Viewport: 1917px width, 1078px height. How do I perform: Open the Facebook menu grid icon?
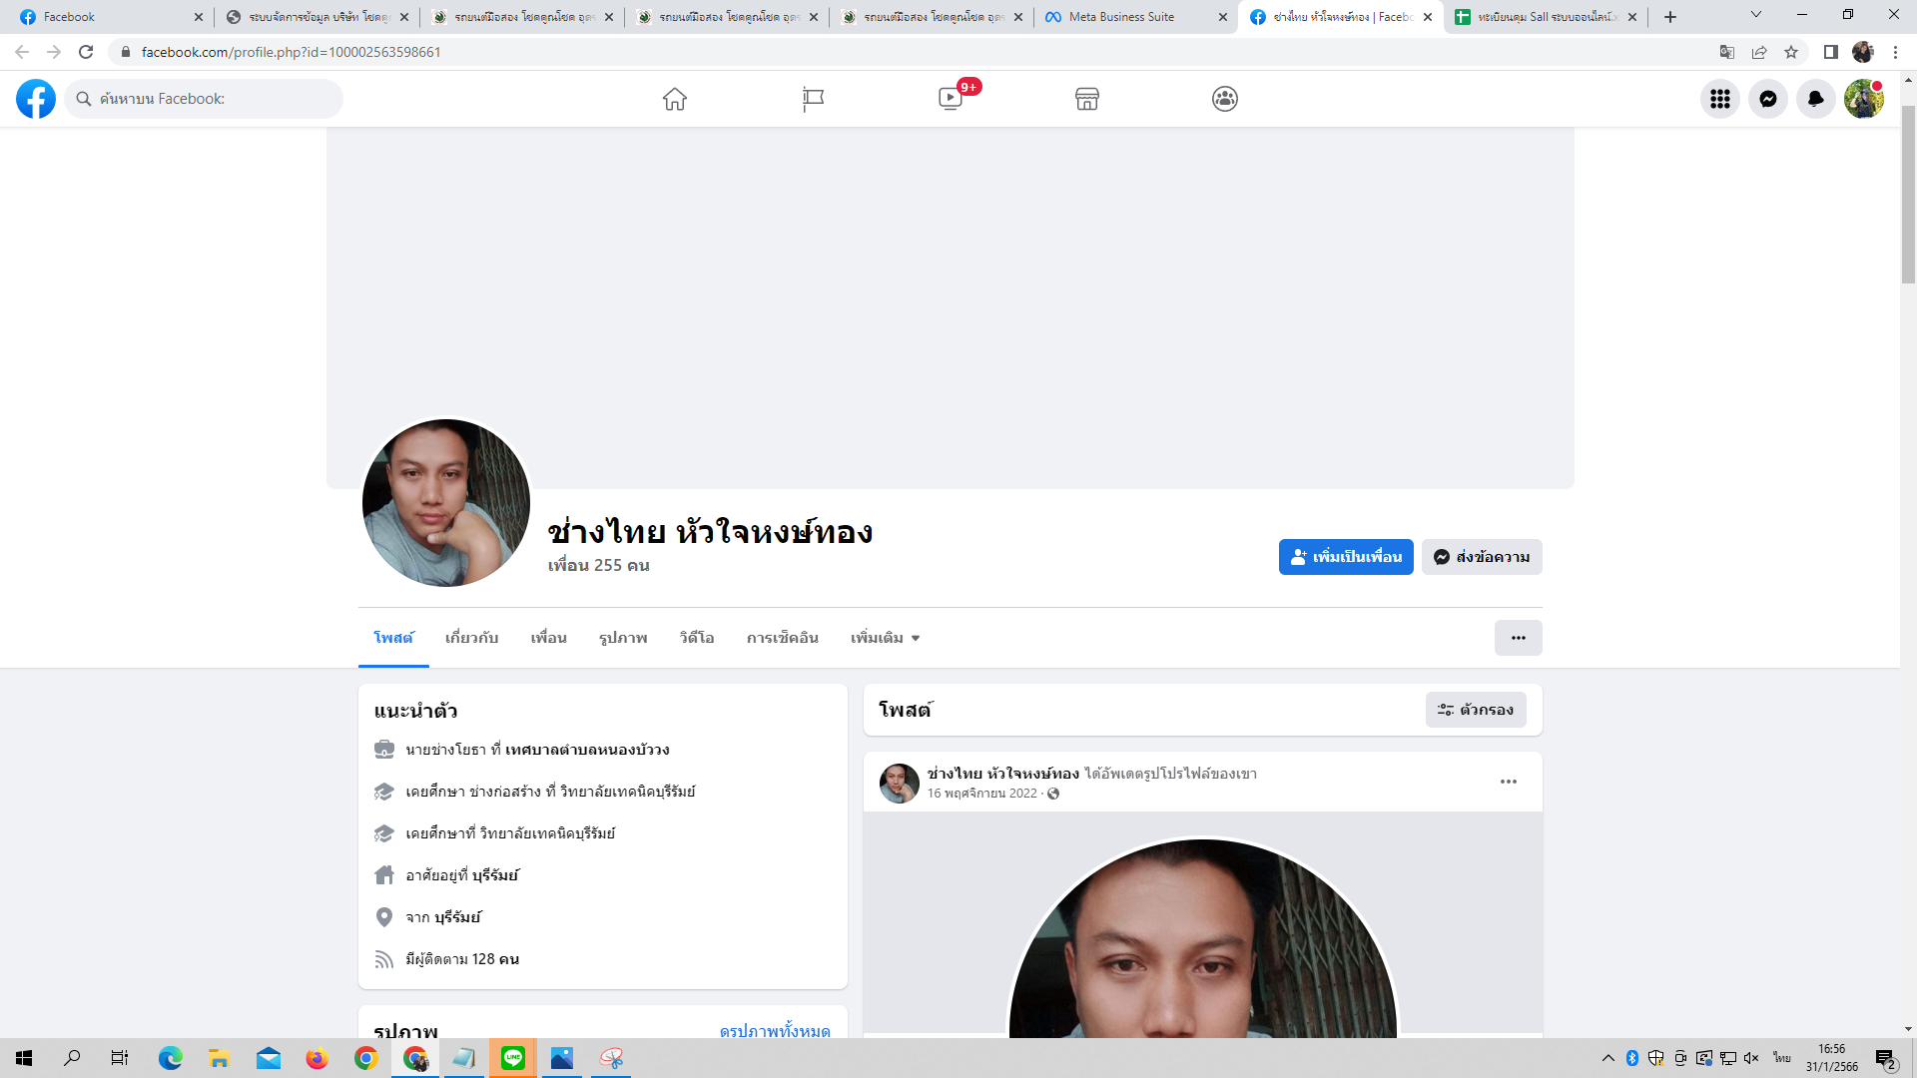click(1719, 99)
